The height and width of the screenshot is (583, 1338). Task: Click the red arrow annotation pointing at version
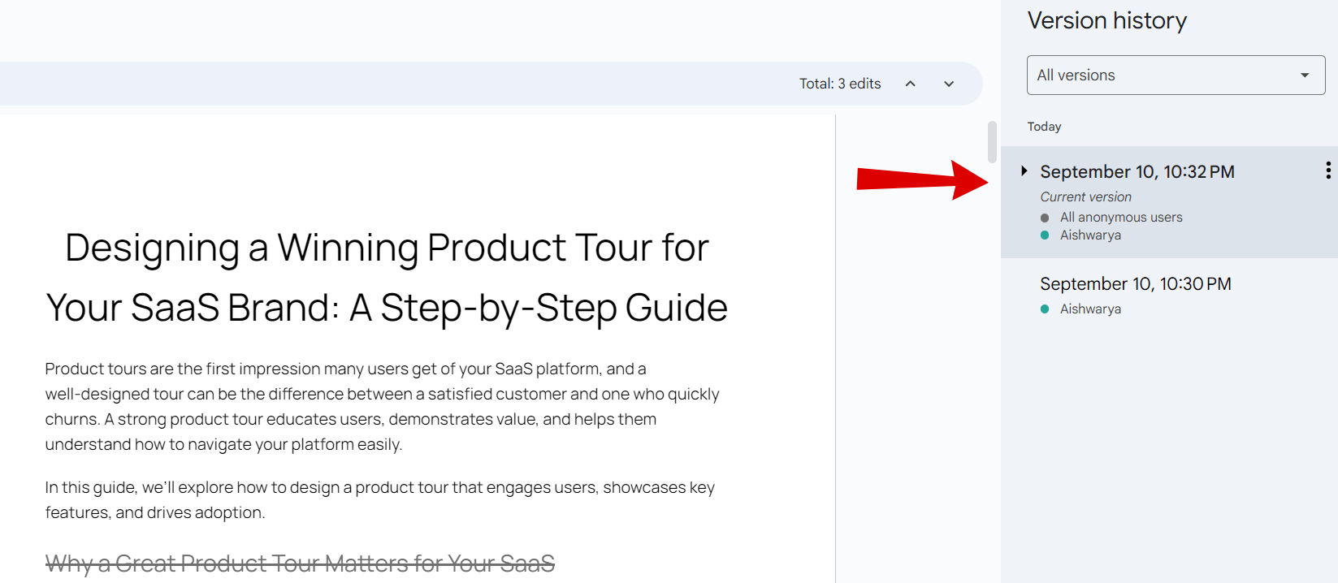pos(918,179)
